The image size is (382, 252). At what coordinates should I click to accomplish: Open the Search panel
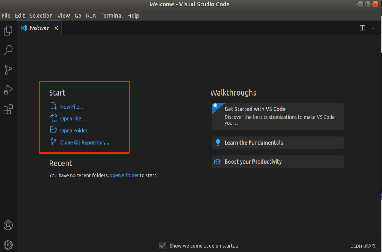[x=8, y=50]
